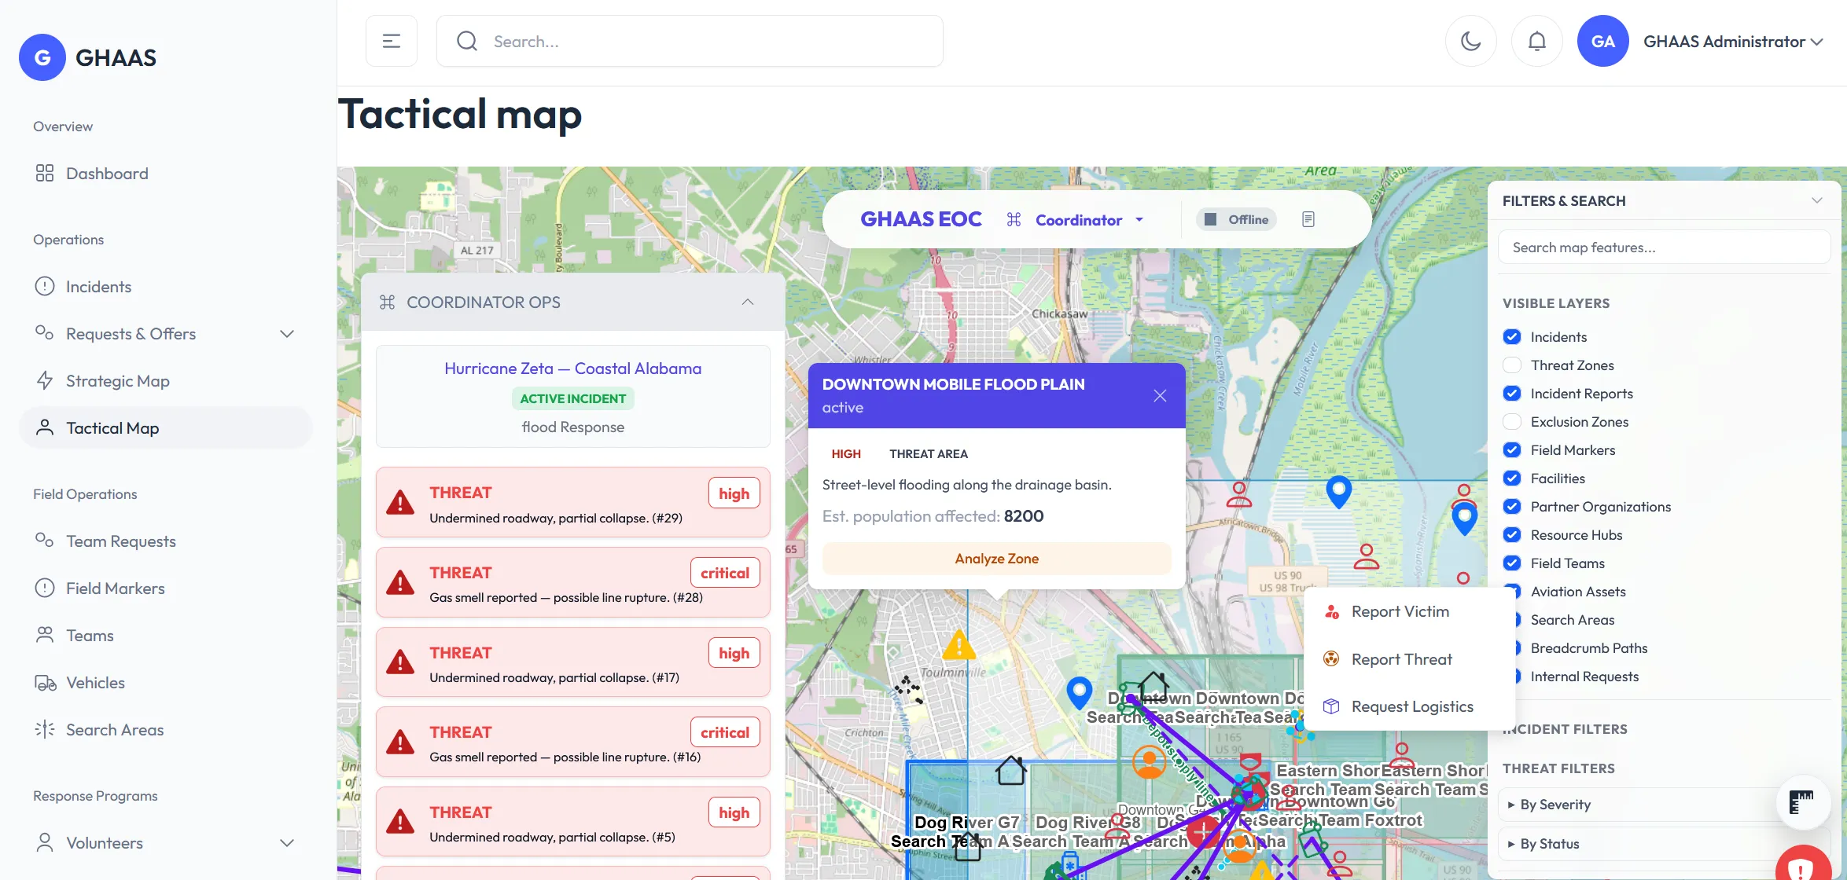Close the Downtown Mobile Flood Plain popup

tap(1160, 395)
